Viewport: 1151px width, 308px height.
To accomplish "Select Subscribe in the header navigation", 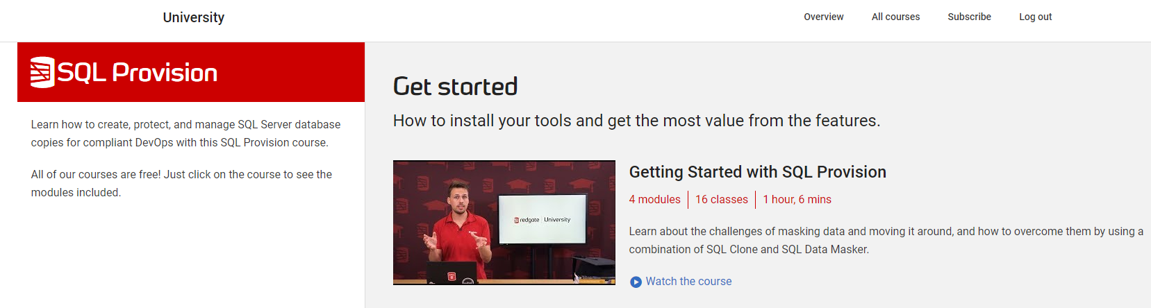I will click(969, 17).
